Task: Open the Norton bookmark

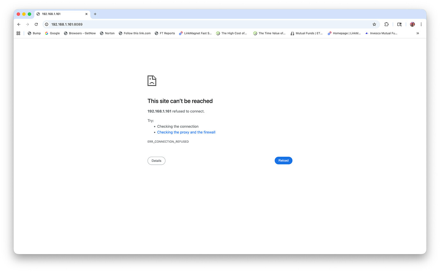Action: 107,33
